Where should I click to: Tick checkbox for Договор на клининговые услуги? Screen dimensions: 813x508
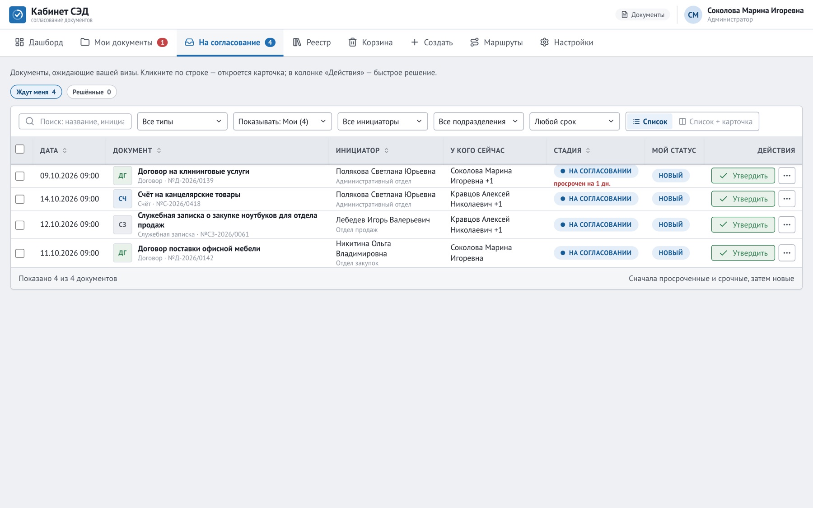point(20,176)
